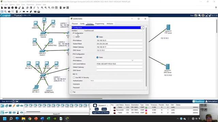
Task: Click (delete) for the first Failed PDU
Action: click(x=195, y=107)
